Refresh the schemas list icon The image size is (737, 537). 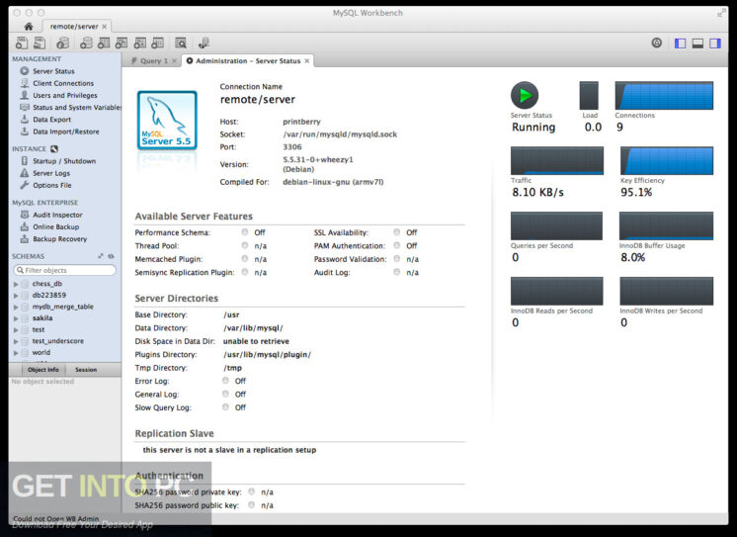point(111,256)
